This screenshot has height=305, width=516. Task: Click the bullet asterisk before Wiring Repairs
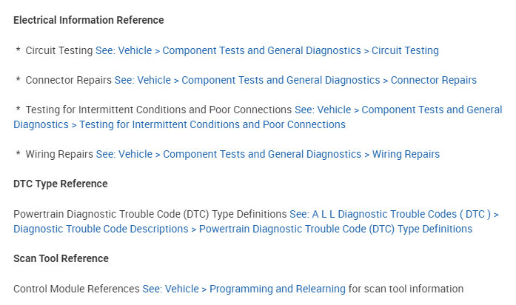pos(18,154)
